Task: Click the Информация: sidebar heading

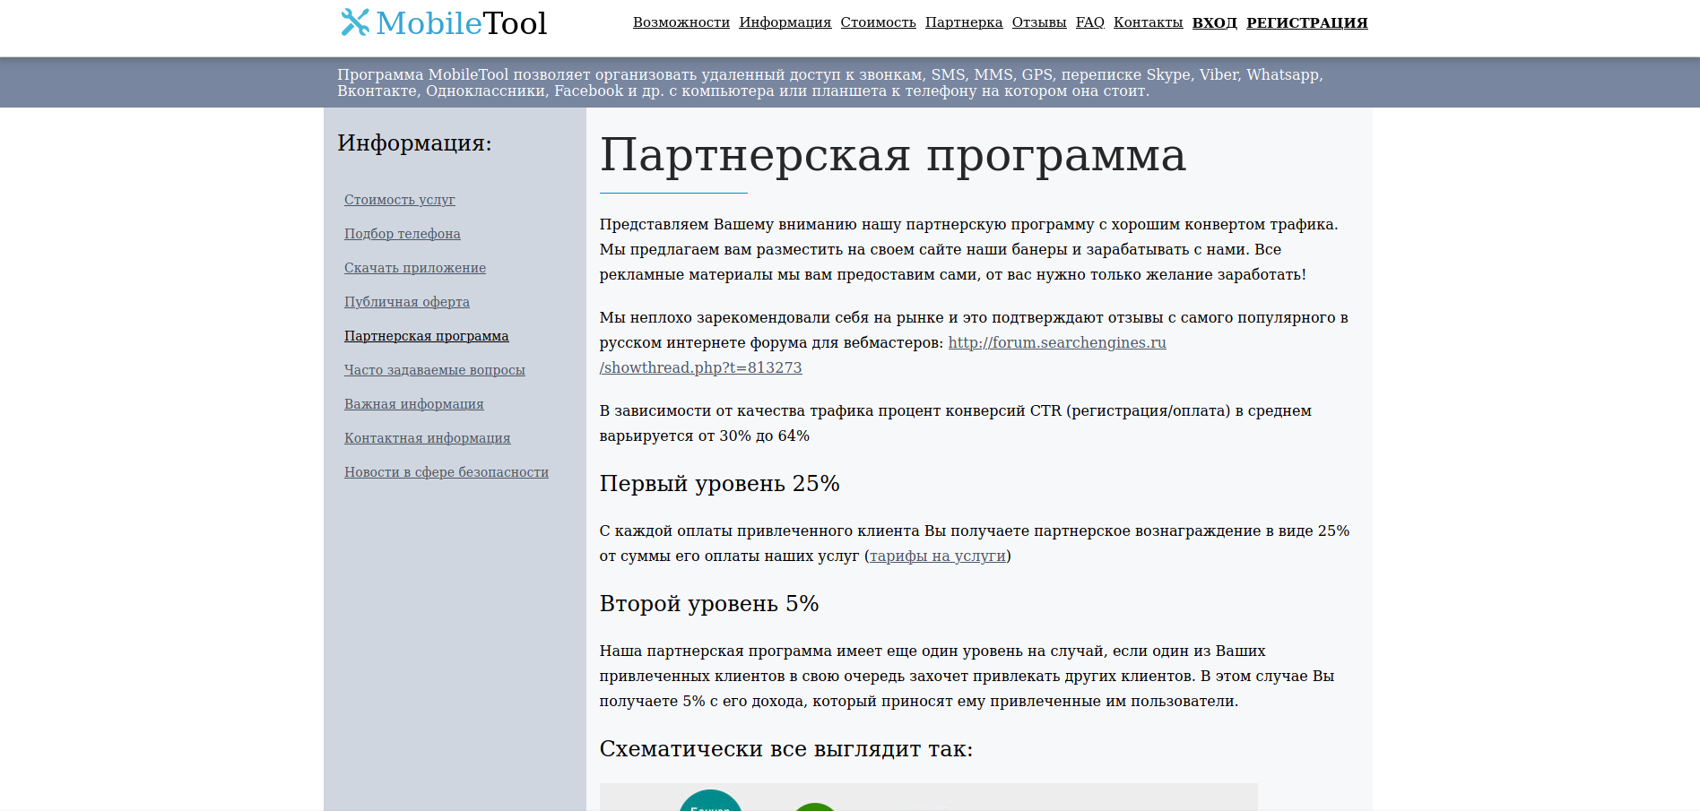Action: [414, 143]
